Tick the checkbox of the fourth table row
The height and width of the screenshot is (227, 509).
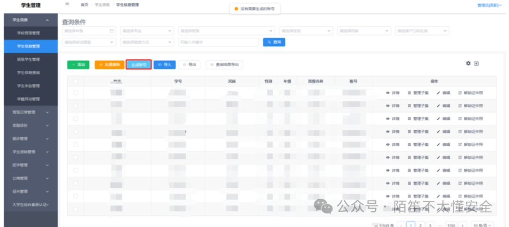(x=75, y=132)
